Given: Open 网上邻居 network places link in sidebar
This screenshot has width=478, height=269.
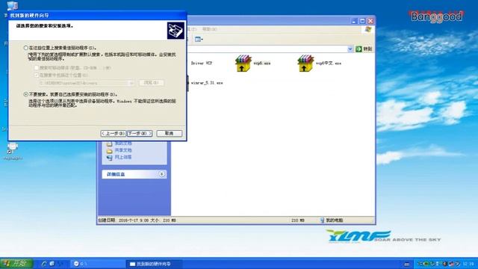Looking at the screenshot, I should tap(123, 158).
